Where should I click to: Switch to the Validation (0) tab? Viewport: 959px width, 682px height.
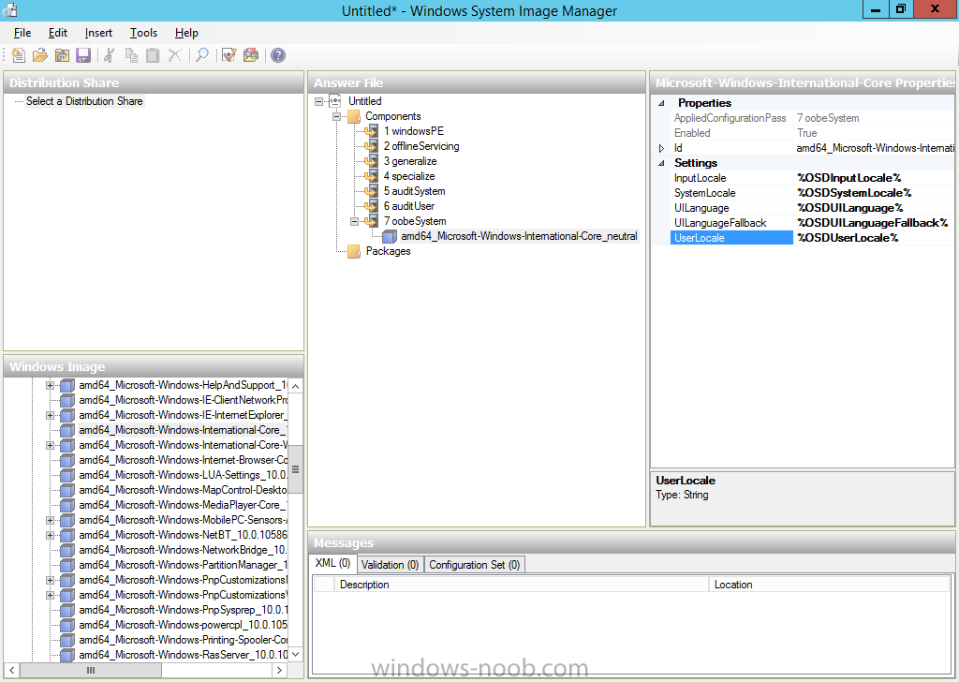[390, 565]
